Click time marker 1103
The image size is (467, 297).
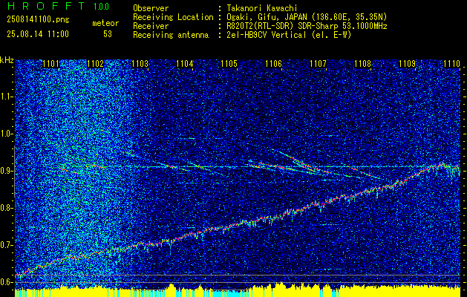(140, 64)
